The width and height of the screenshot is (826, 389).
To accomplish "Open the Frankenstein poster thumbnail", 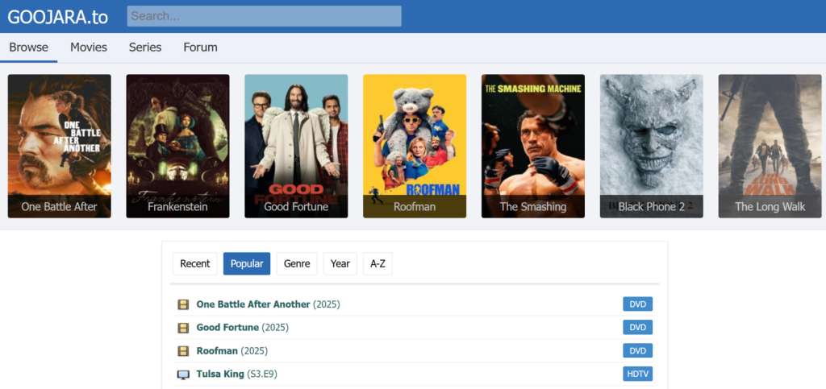I will click(177, 146).
